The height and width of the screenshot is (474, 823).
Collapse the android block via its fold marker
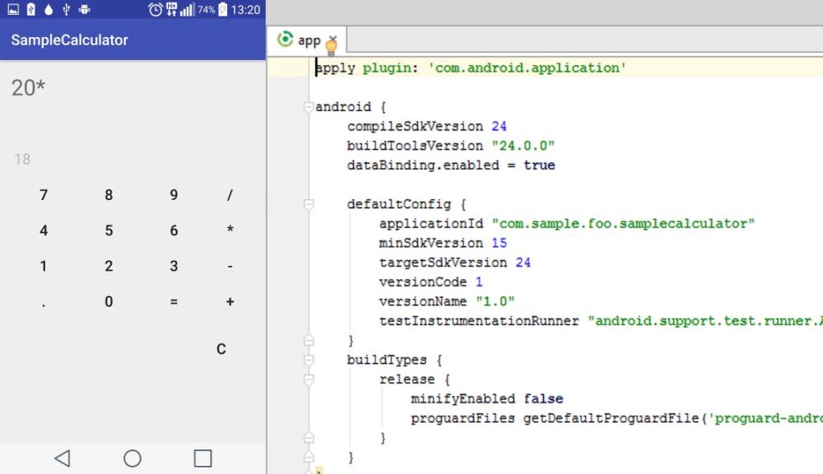click(309, 106)
